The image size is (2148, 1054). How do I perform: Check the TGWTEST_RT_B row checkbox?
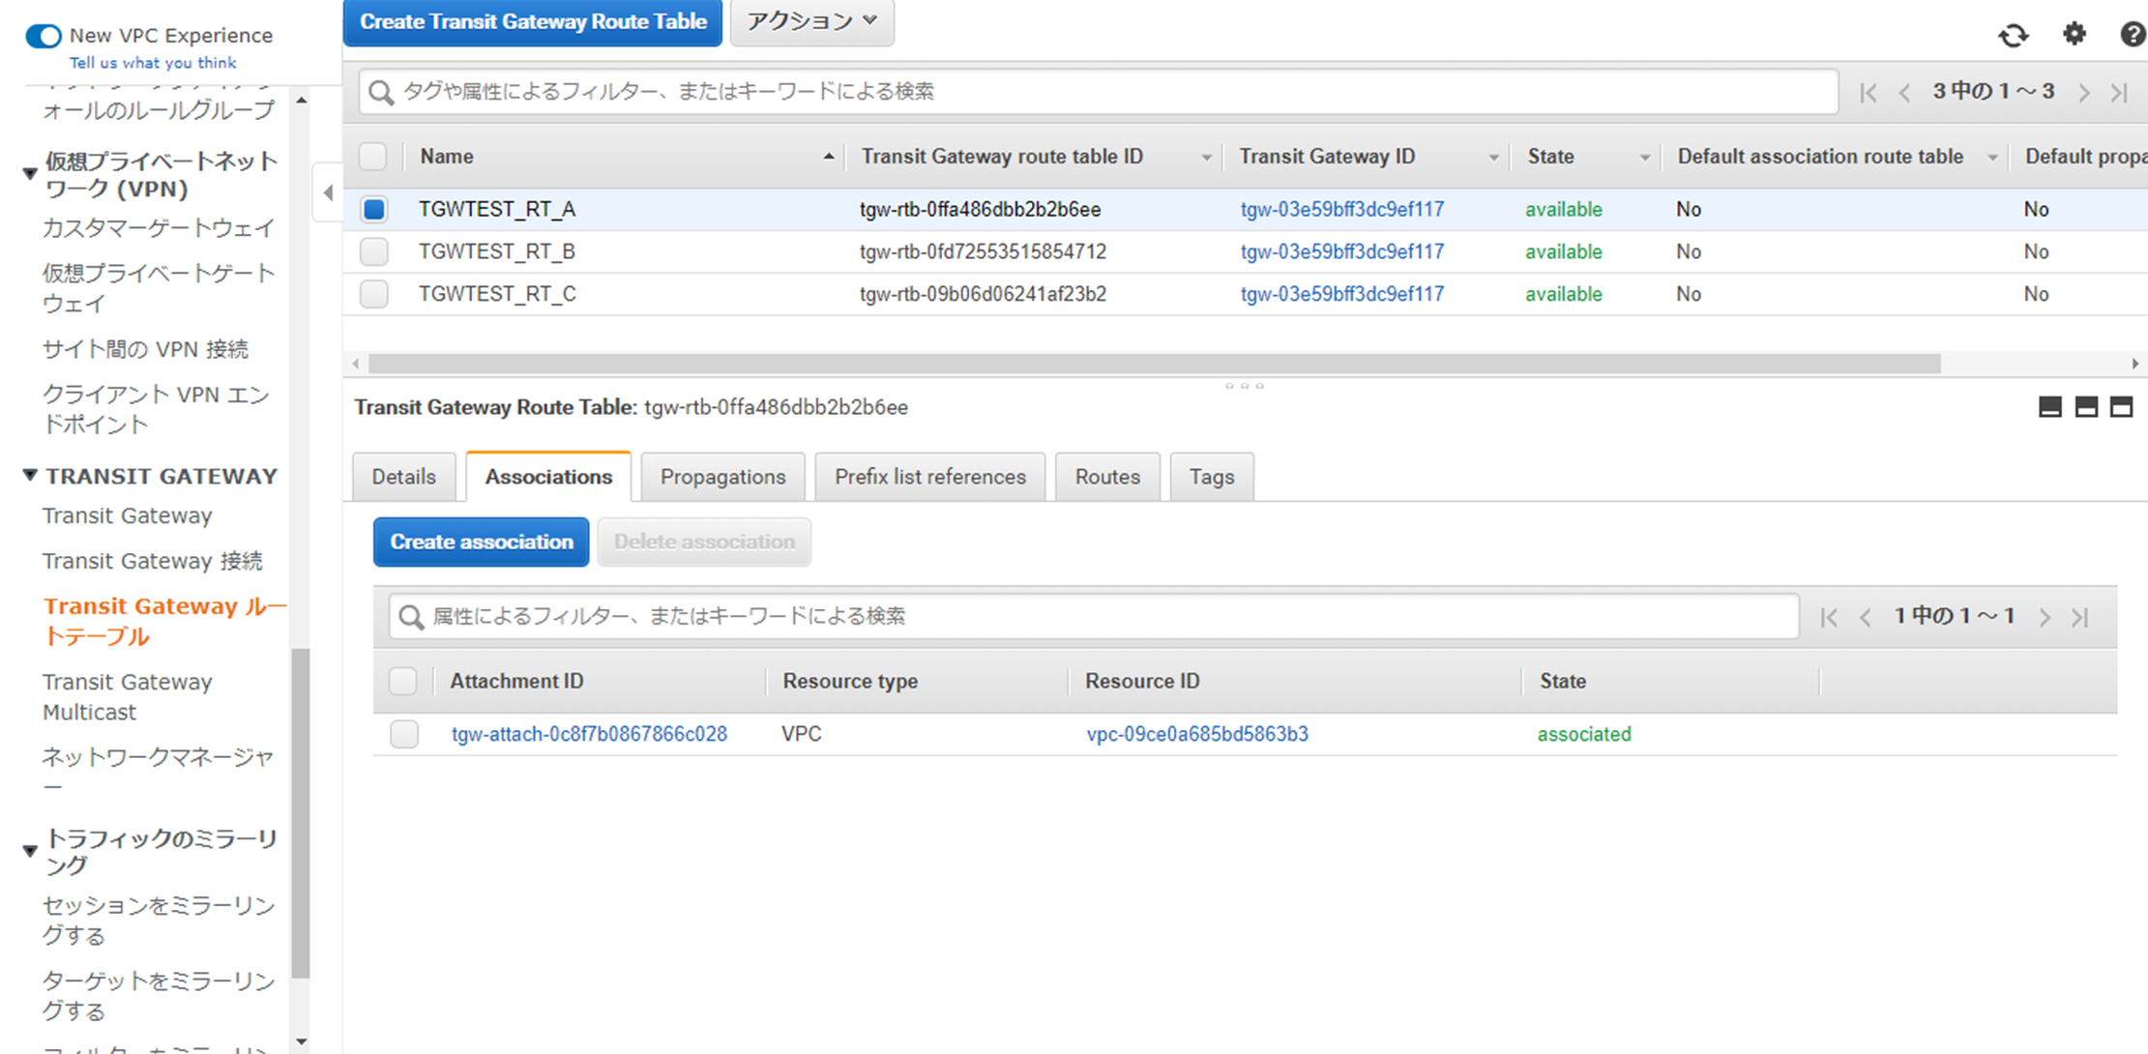[x=374, y=251]
